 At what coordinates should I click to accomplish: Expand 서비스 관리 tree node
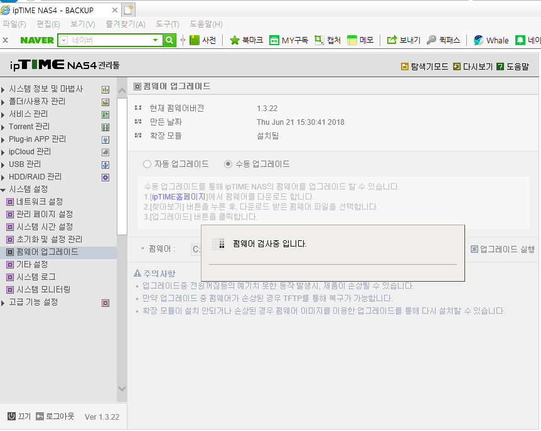(3, 114)
